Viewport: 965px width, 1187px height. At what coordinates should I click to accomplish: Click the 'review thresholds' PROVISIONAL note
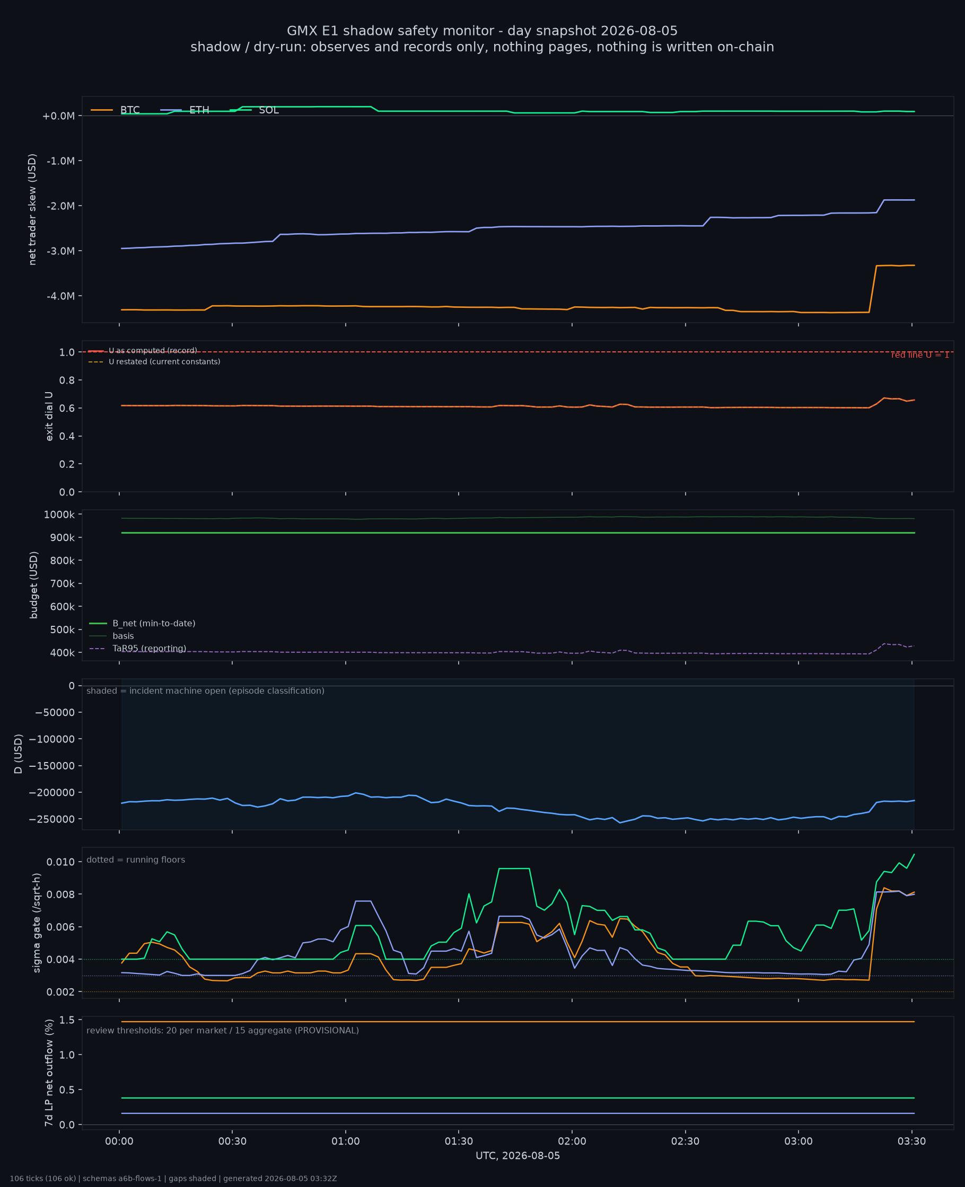pyautogui.click(x=222, y=1031)
